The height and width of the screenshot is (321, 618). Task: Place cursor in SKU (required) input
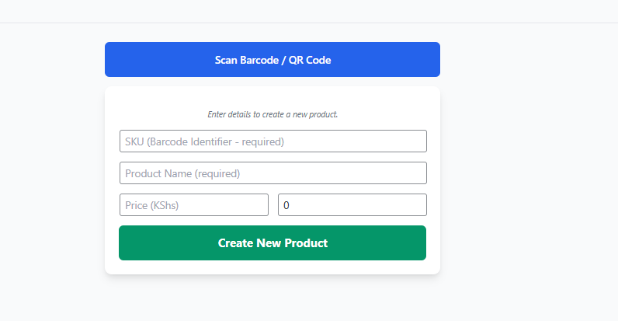pyautogui.click(x=273, y=141)
